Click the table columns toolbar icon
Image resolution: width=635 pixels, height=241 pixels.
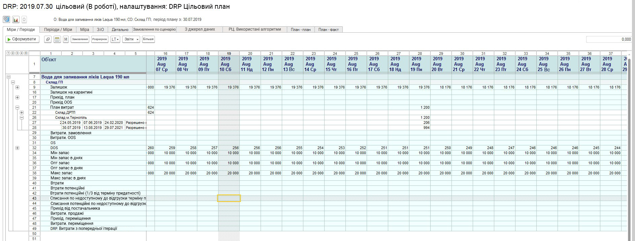click(x=57, y=39)
